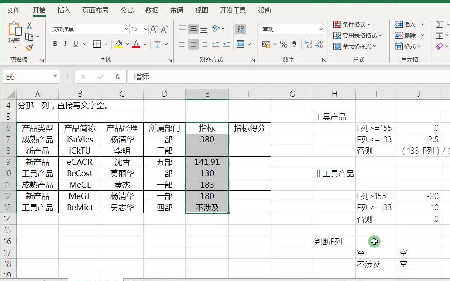Open the number format dropdown showing 常规
The height and width of the screenshot is (281, 450).
coord(322,29)
